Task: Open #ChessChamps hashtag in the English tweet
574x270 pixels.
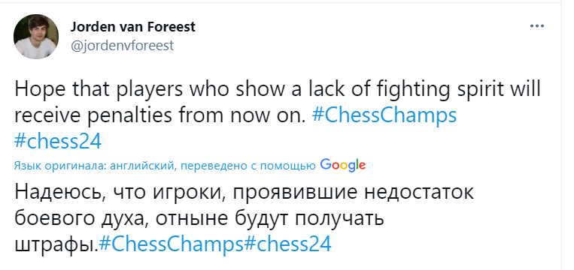Action: [x=384, y=115]
